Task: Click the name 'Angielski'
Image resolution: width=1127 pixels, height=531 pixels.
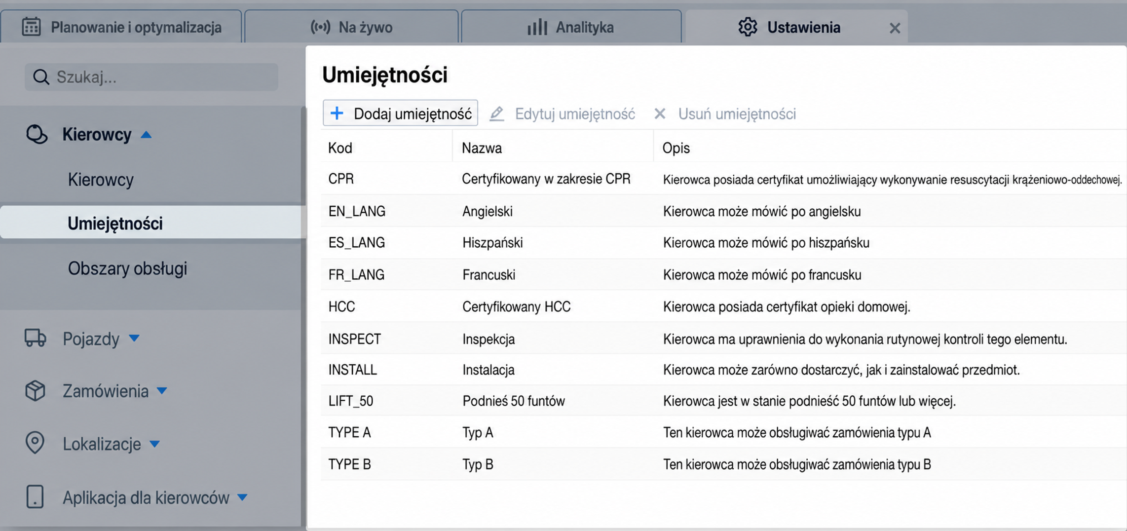Action: pyautogui.click(x=487, y=211)
